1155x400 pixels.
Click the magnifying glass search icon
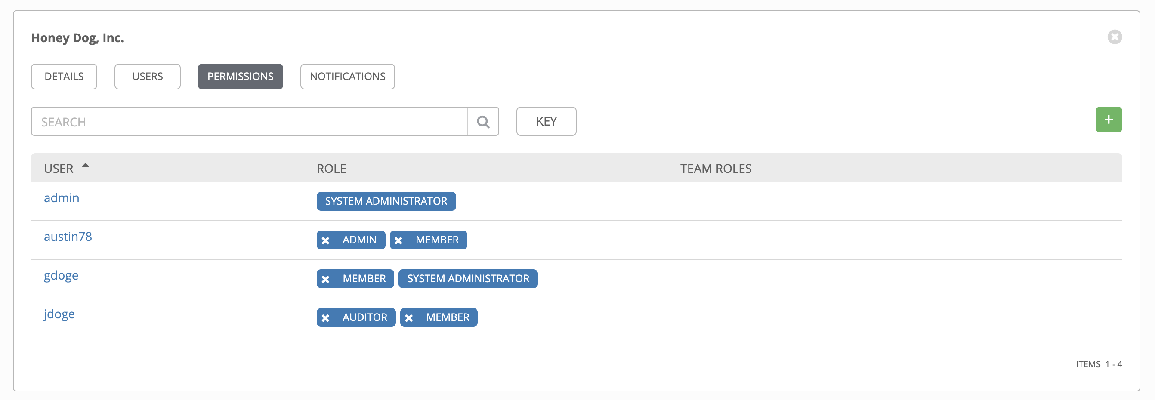tap(483, 121)
